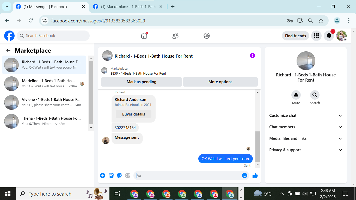Choose a GIF icon in composer
Image resolution: width=356 pixels, height=200 pixels.
(128, 175)
